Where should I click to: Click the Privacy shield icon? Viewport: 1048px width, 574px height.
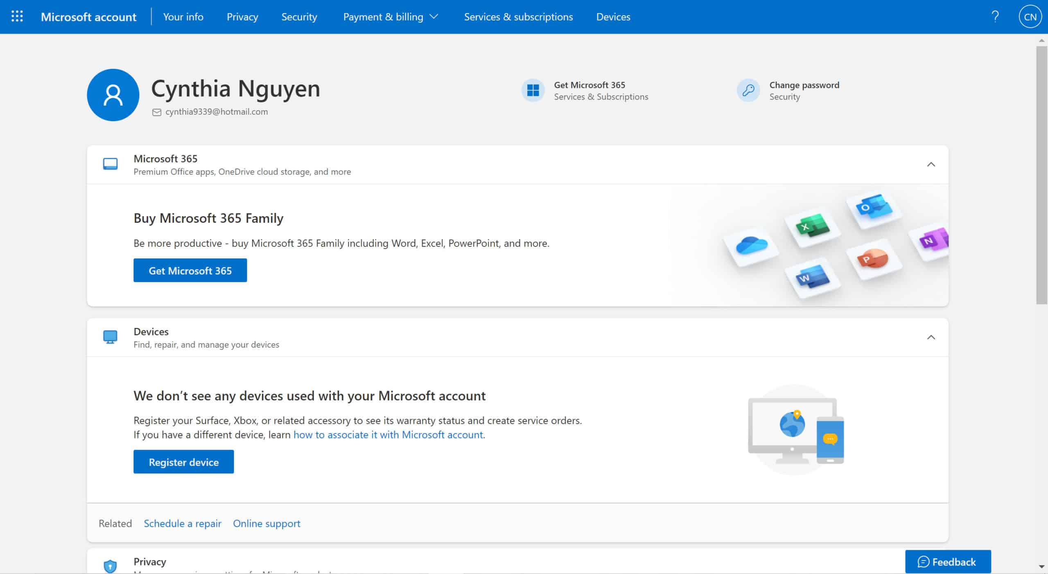point(110,566)
